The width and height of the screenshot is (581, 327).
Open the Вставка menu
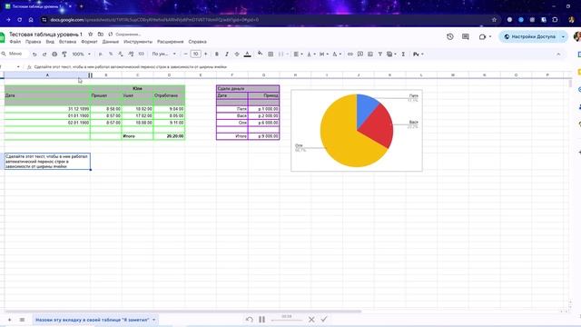[67, 42]
